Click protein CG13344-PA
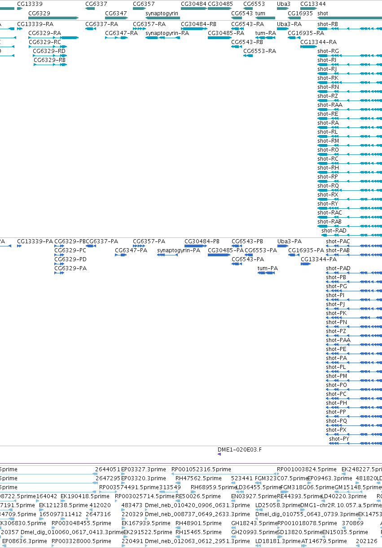Viewport: 382px width, 548px height. pyautogui.click(x=319, y=259)
